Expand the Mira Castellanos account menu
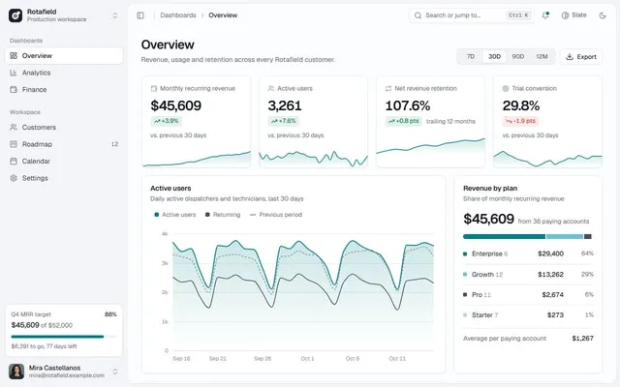This screenshot has width=620, height=387. click(x=115, y=372)
